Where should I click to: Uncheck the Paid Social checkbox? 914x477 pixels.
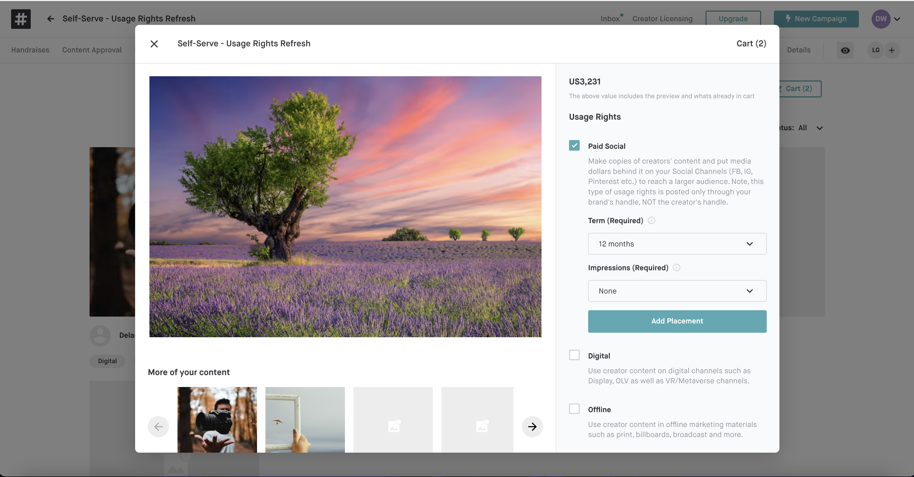pyautogui.click(x=574, y=145)
